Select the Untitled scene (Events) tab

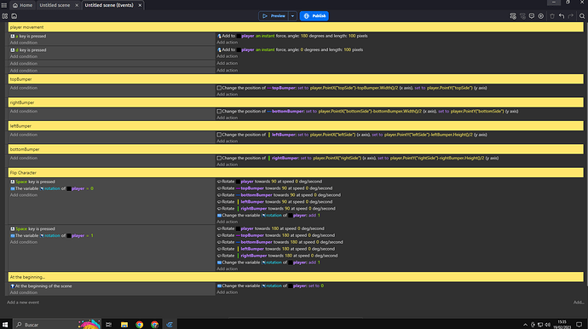(109, 5)
